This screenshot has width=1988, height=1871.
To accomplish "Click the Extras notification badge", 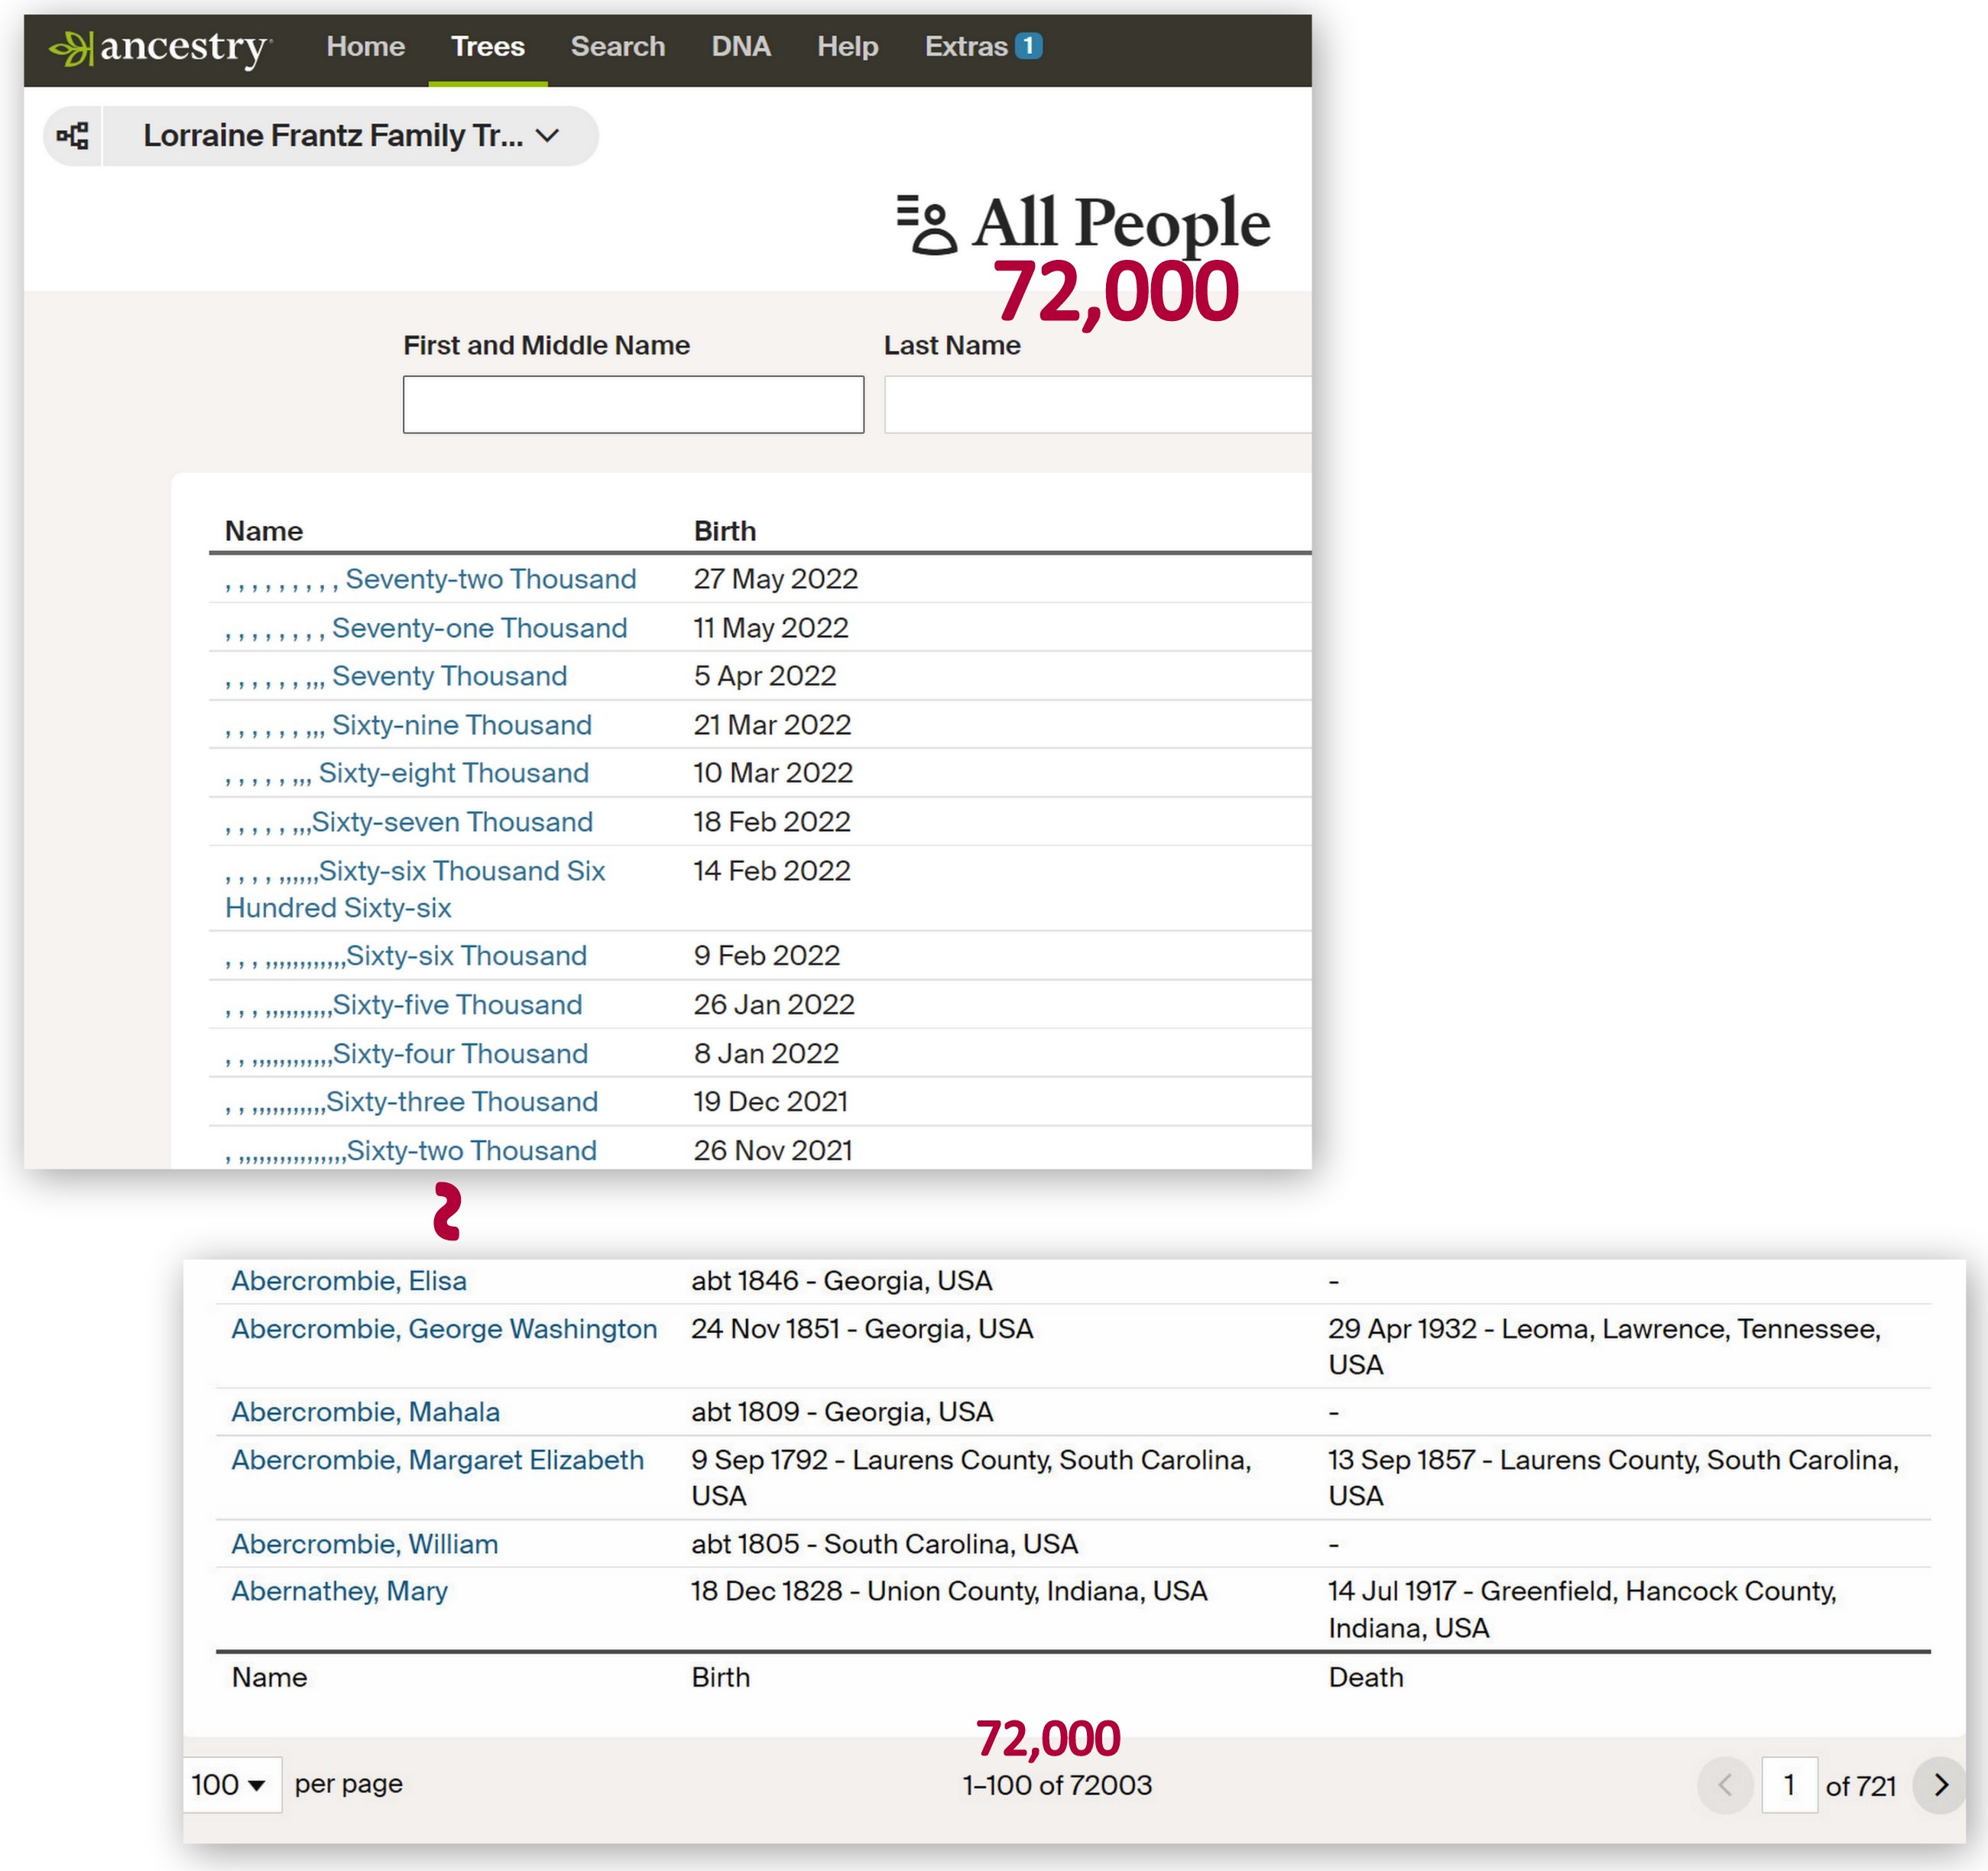I will coord(1028,46).
